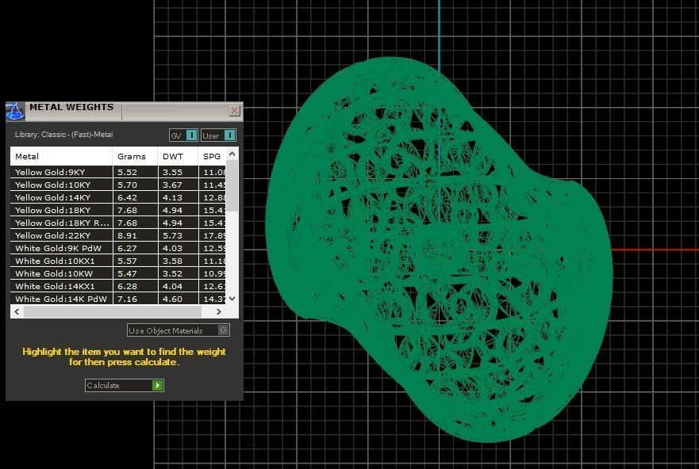Click the table's vertical scroll up arrow

pos(232,154)
